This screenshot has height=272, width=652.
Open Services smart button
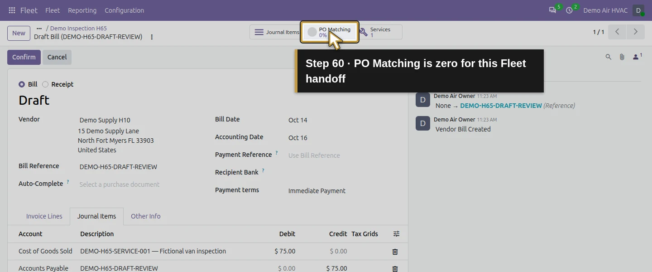pos(380,32)
